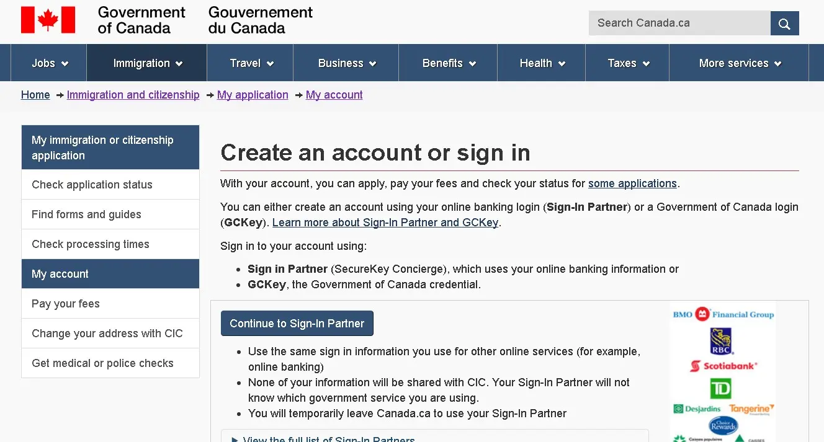Click the green TD bank logo
Screen dimensions: 824x442
coord(721,388)
